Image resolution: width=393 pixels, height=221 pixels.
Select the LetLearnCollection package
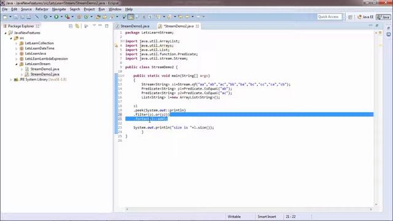[x=39, y=43]
